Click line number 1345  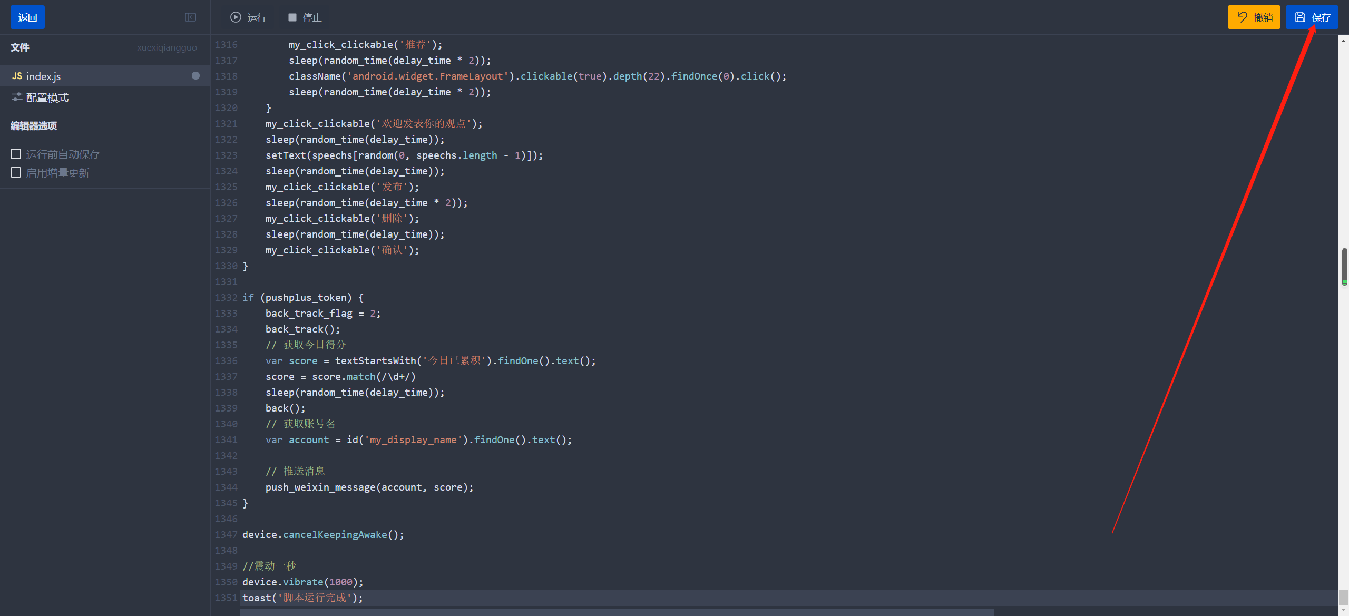coord(226,503)
